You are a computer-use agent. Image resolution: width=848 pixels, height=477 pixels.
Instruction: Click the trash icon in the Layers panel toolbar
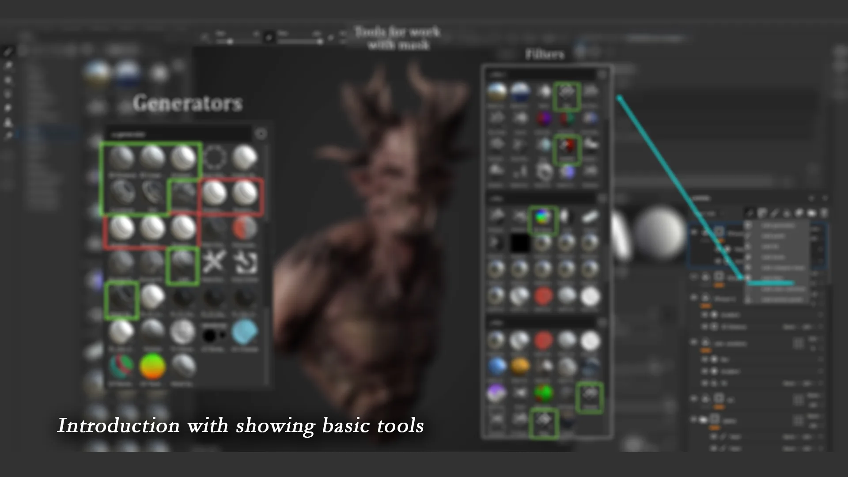[824, 213]
